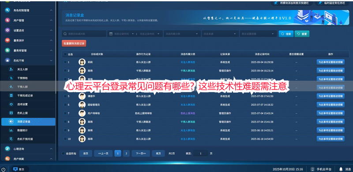Expand 用户档案 using its chevron

click(x=51, y=159)
